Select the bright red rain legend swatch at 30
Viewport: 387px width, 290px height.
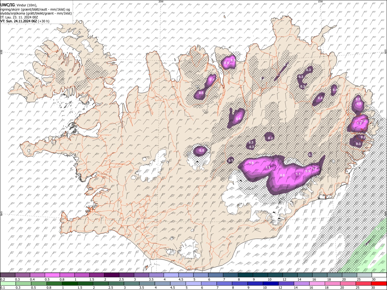pos(379,283)
